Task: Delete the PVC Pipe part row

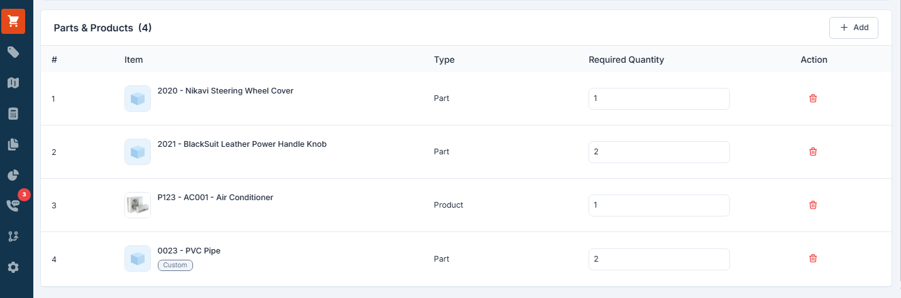Action: click(813, 258)
